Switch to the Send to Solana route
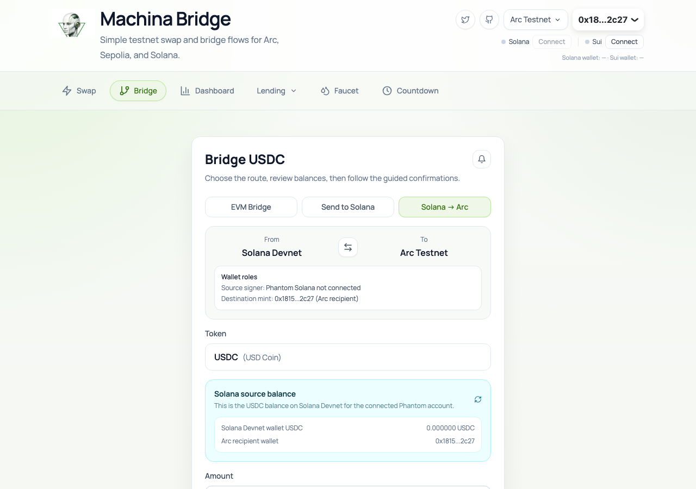Viewport: 696px width, 489px height. tap(348, 207)
